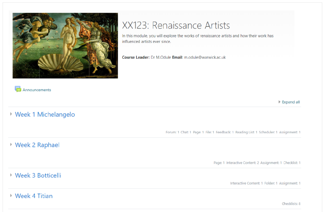Toggle the Week 2 Raphael disclosure arrow
The width and height of the screenshot is (324, 212).
(11, 144)
